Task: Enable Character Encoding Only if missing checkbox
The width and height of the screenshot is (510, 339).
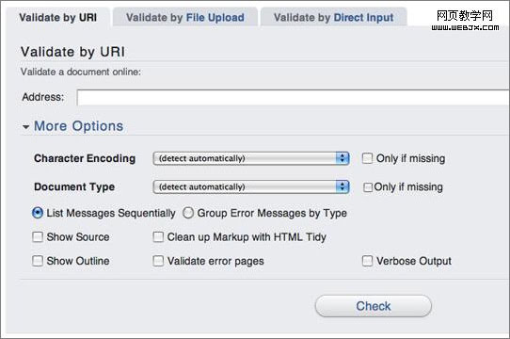Action: [x=367, y=158]
